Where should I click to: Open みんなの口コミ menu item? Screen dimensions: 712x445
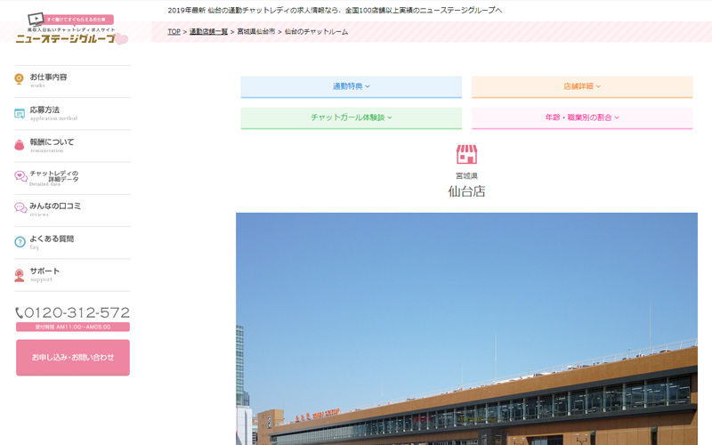[73, 210]
